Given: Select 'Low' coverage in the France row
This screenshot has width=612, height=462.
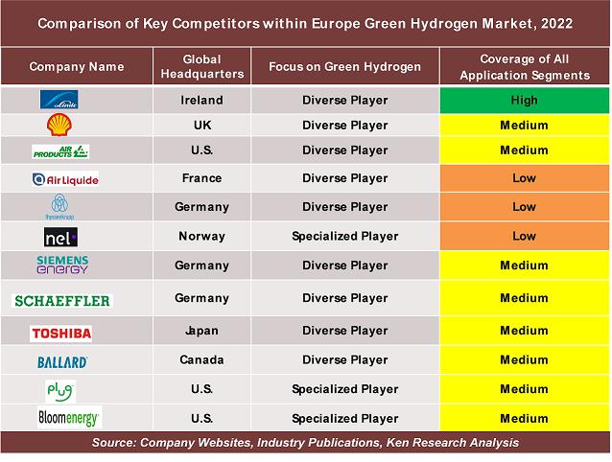Looking at the screenshot, I should [524, 178].
